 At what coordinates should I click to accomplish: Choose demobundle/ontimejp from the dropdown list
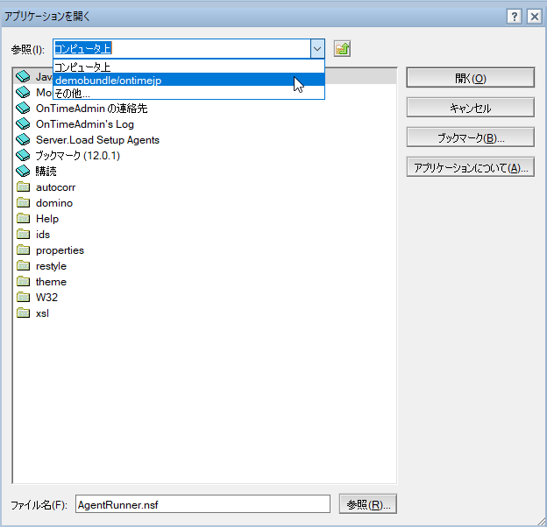[188, 80]
